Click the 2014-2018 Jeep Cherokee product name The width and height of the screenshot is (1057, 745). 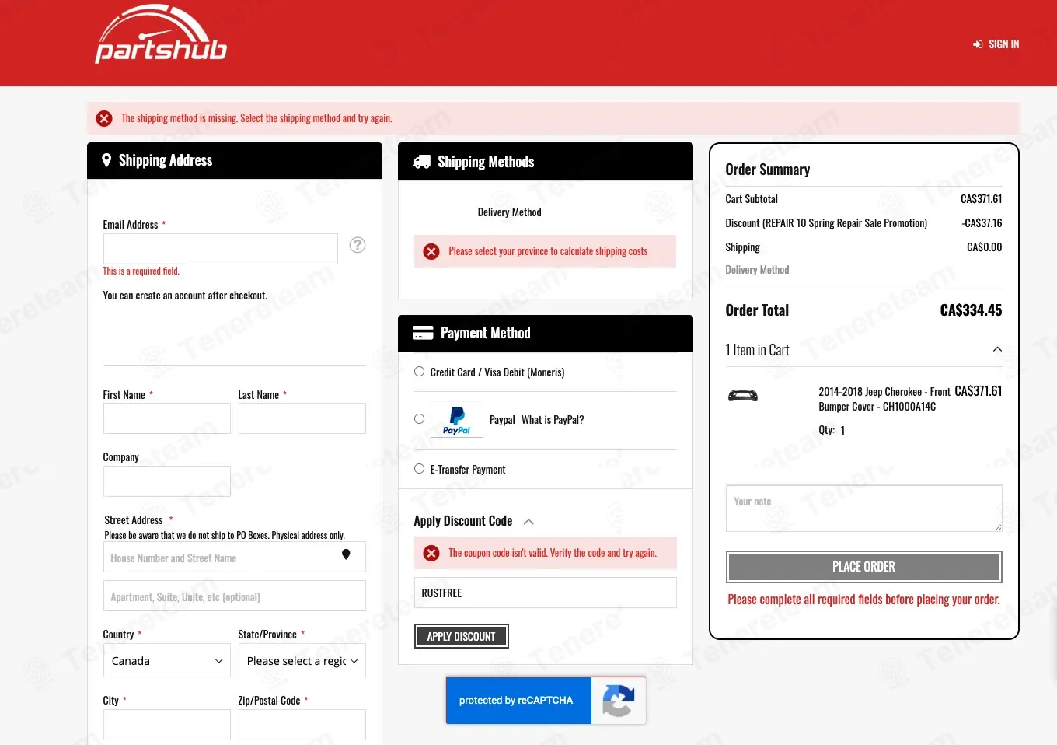pos(884,399)
